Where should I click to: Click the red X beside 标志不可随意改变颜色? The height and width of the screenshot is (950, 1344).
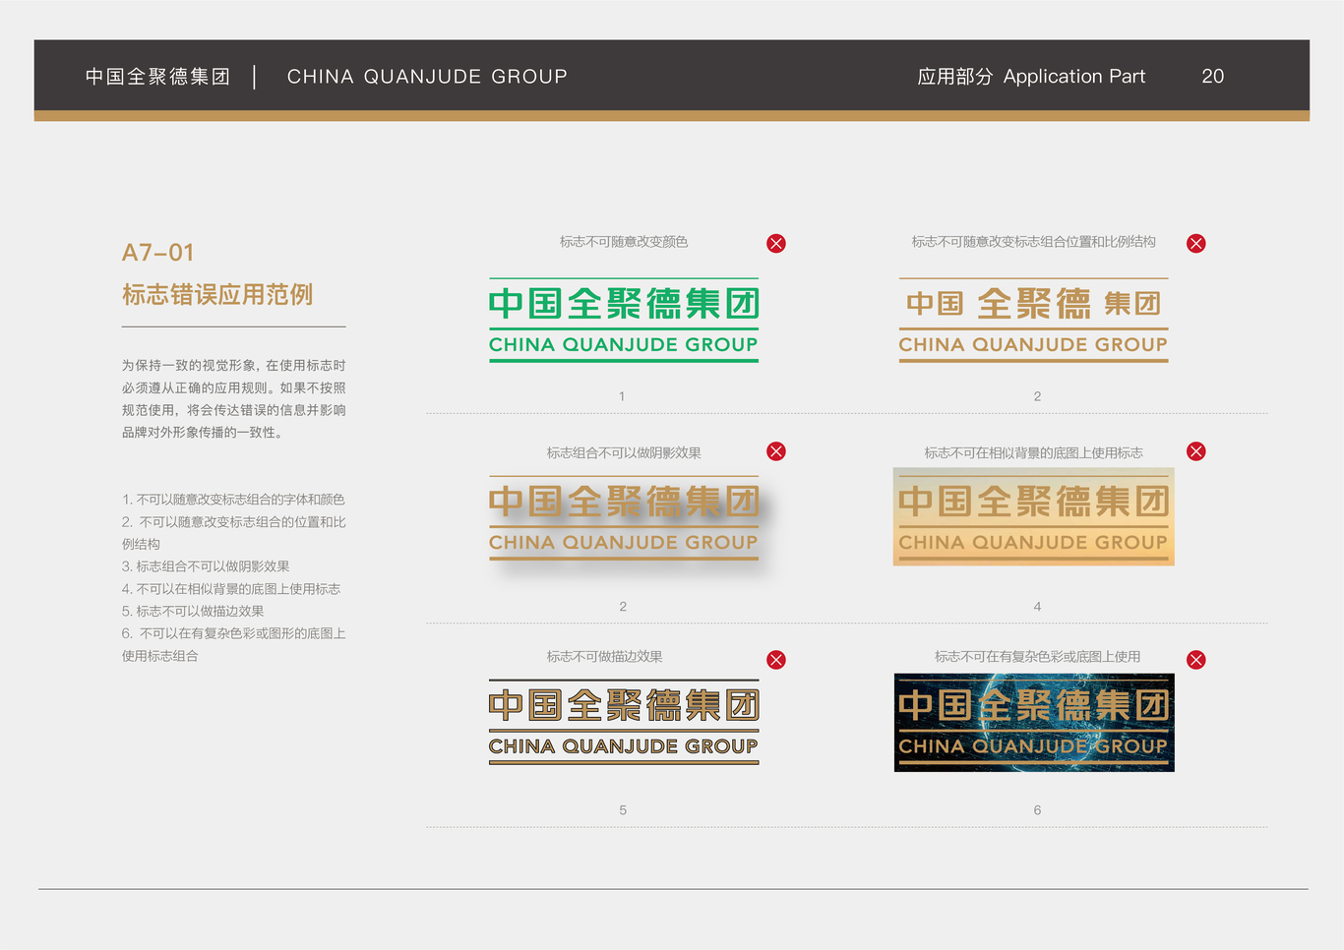(x=776, y=244)
